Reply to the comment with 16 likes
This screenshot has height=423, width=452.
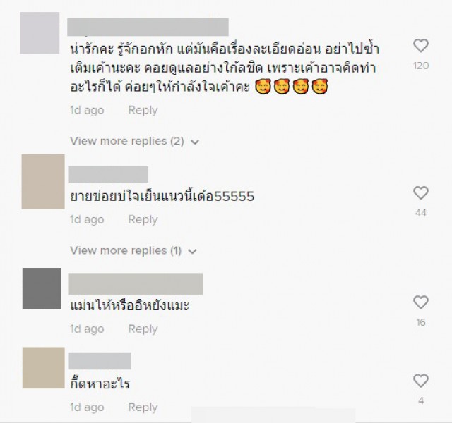click(143, 329)
